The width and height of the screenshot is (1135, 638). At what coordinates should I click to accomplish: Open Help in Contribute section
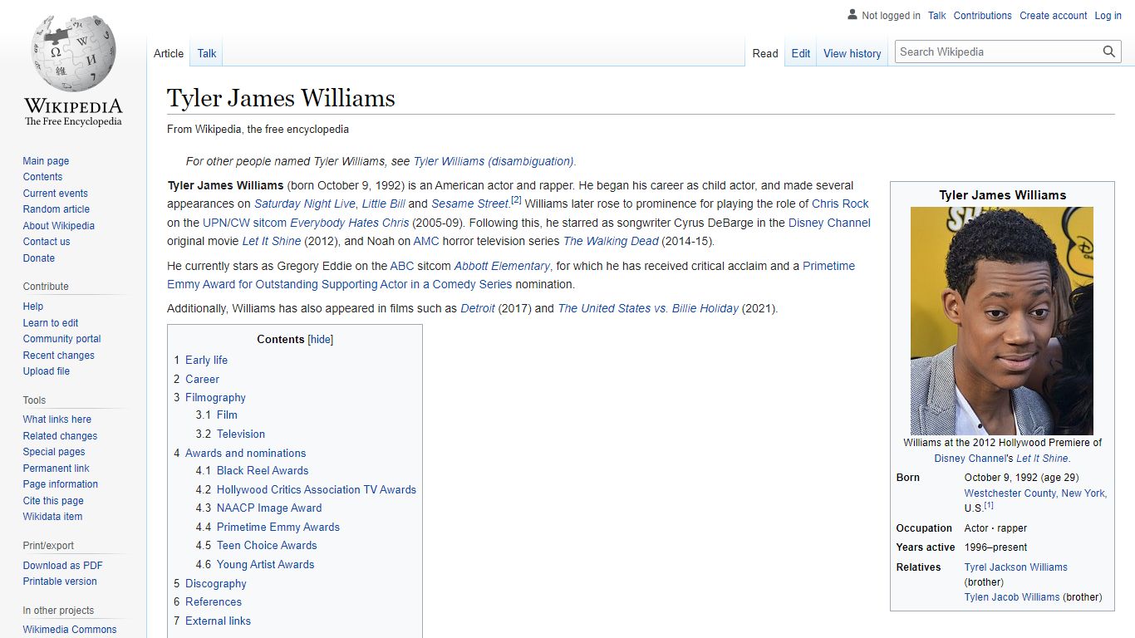tap(33, 307)
